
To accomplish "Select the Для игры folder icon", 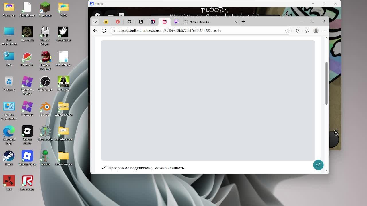I will 9,10.
